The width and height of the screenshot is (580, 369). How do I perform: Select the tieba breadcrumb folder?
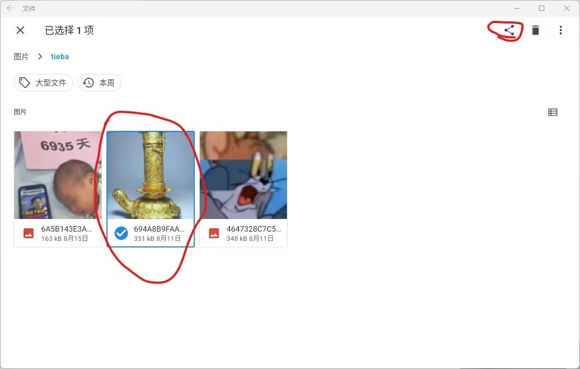pos(60,56)
